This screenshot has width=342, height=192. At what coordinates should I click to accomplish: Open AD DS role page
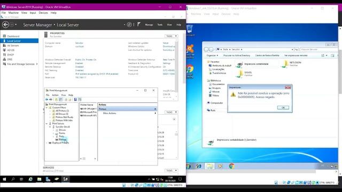(x=11, y=50)
